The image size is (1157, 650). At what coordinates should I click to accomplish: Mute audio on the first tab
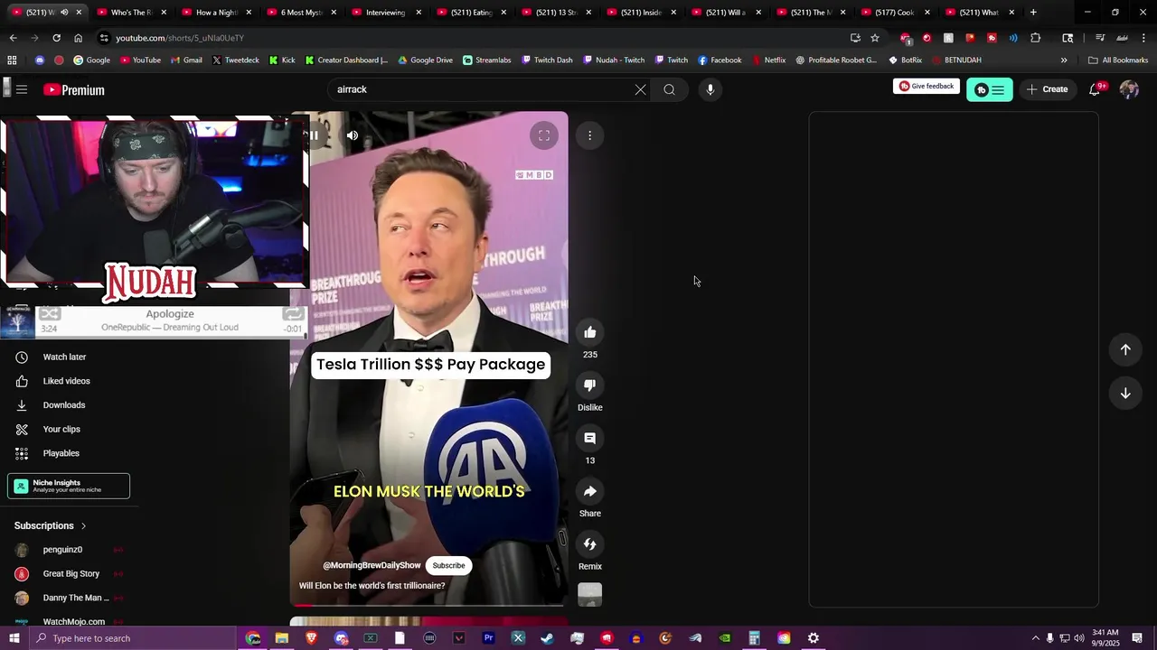pos(64,13)
